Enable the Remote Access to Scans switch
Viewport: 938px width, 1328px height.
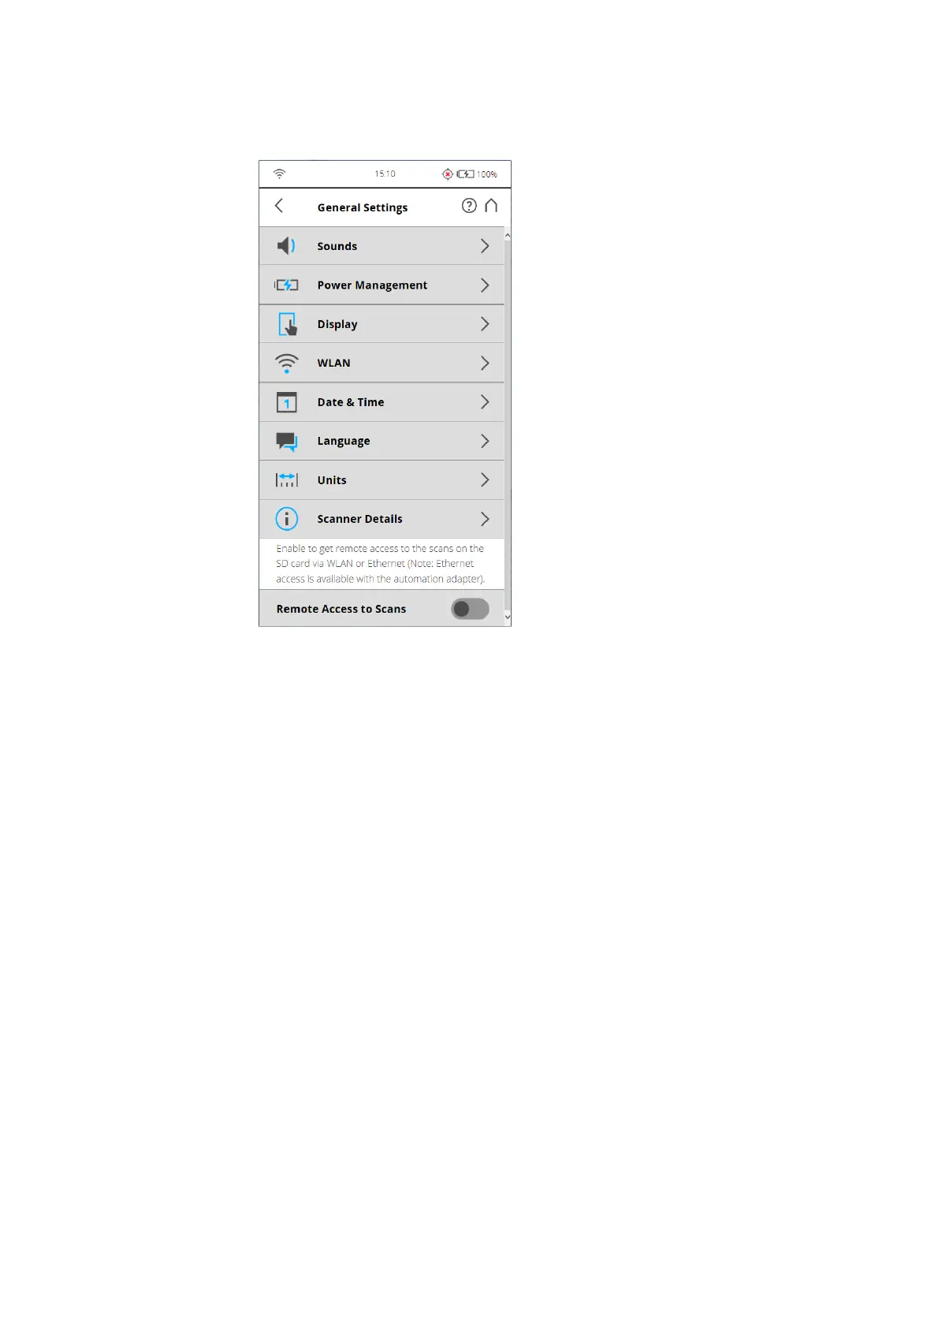click(471, 609)
